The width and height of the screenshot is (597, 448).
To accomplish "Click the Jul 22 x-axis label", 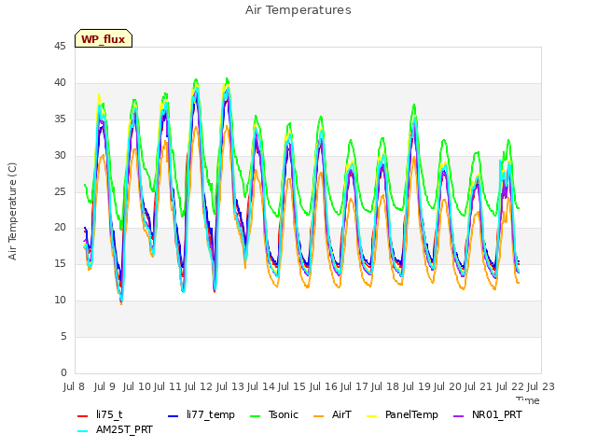I will (x=510, y=387).
